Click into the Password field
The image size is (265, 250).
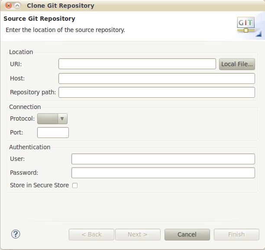163,173
